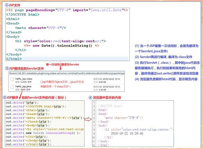Click the <meta charset> line in browser source
Viewport: 203px width, 149px height.
pos(124,118)
